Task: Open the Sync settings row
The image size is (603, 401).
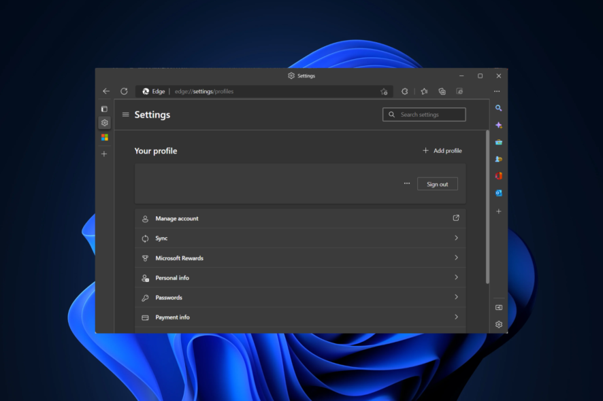Action: (300, 238)
